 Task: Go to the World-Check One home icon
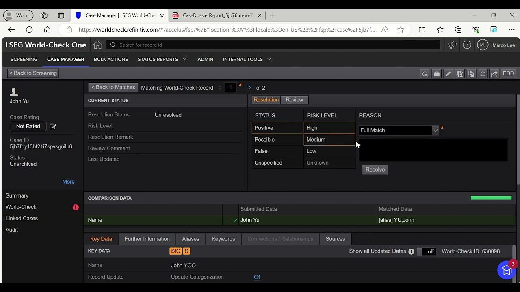coord(97,45)
